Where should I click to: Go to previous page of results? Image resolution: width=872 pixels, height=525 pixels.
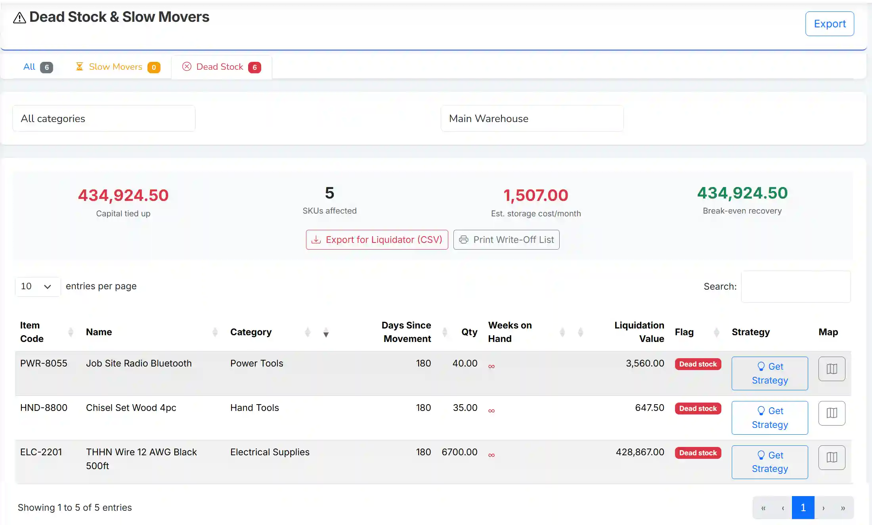(783, 508)
